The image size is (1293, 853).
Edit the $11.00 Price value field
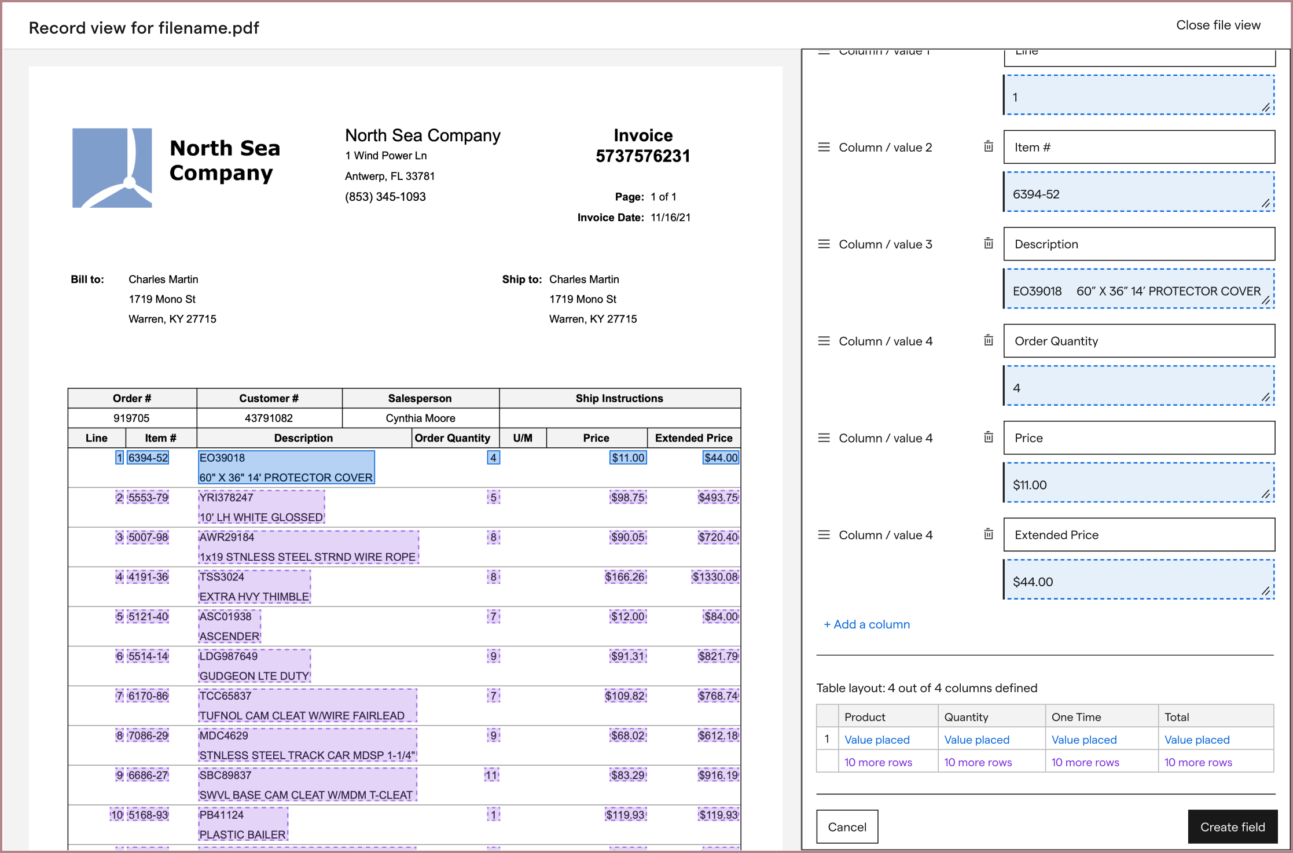pyautogui.click(x=1137, y=484)
